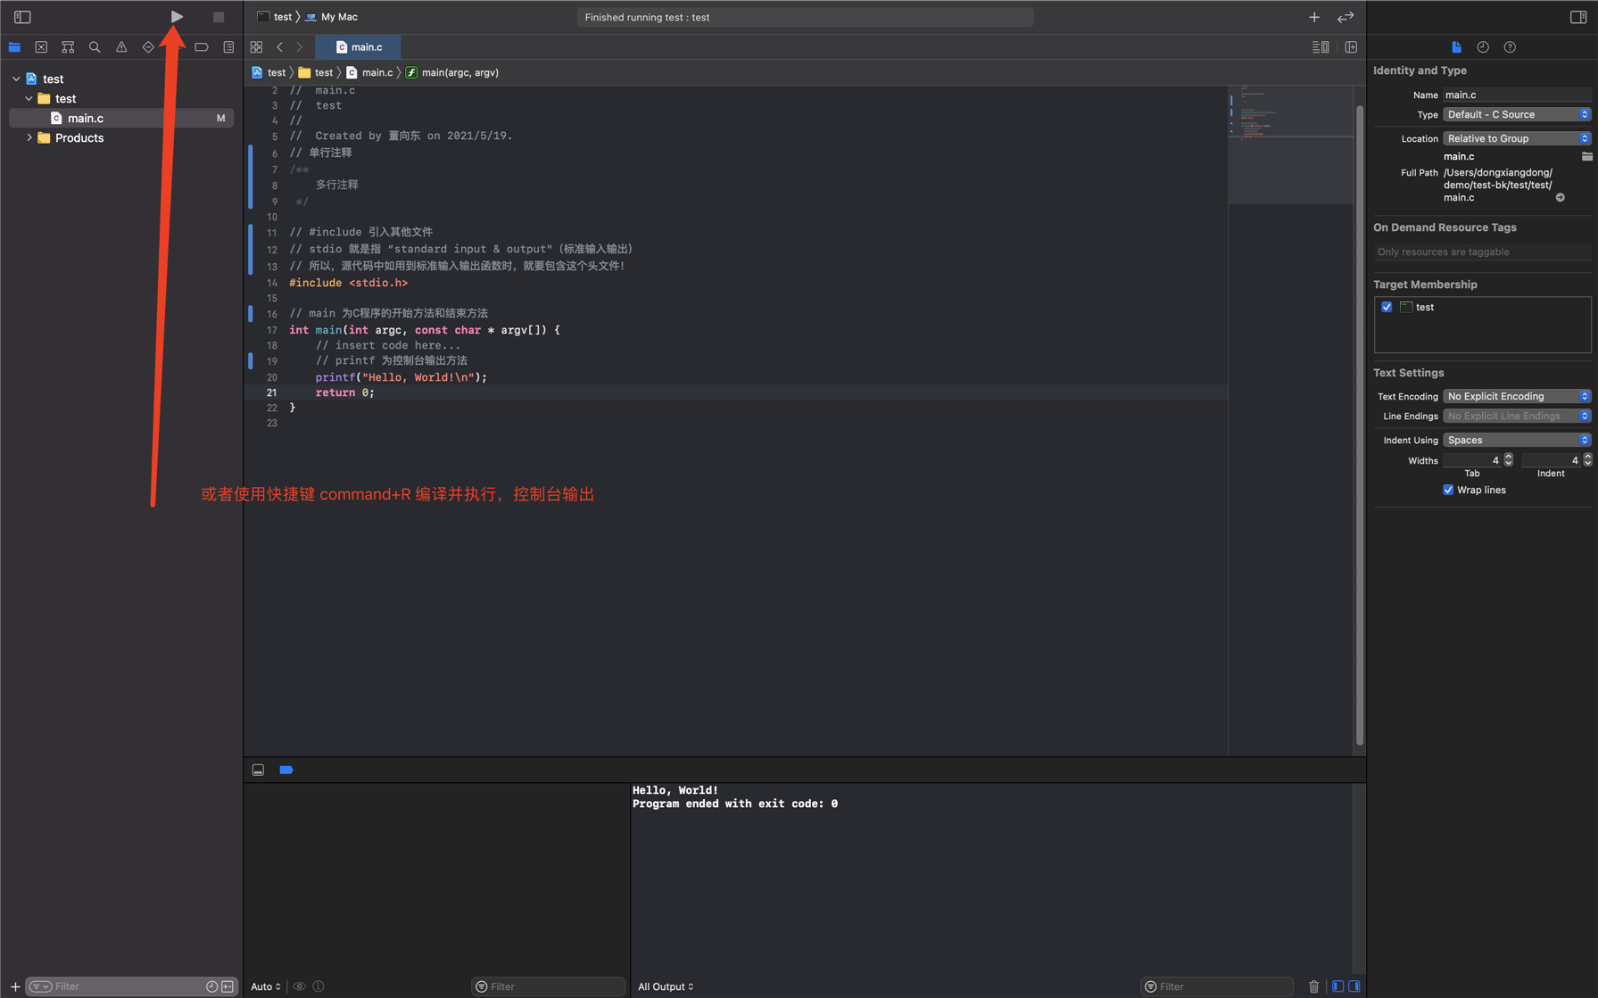Open Text Encoding dropdown

1517,396
